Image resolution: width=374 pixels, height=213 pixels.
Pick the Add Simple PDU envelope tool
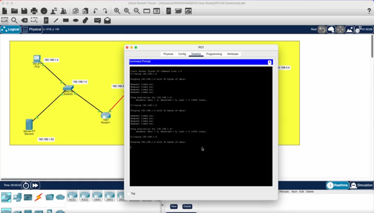coord(98,20)
